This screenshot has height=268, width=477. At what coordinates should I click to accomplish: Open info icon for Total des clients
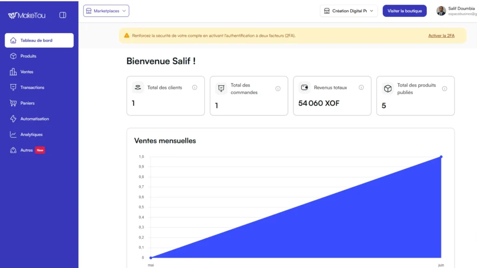(x=195, y=87)
